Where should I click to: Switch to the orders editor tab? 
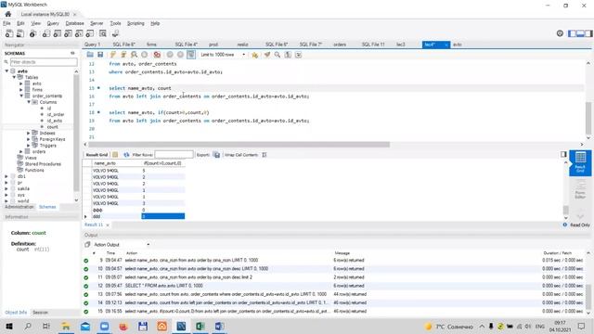340,45
